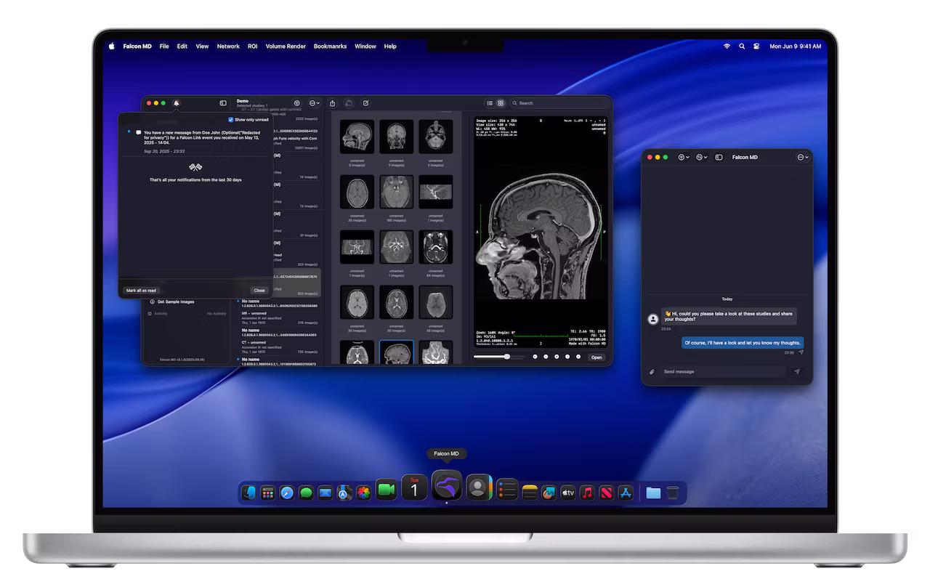Open the minus-circle dropdown in the Demo window
930x587 pixels.
pyautogui.click(x=312, y=102)
